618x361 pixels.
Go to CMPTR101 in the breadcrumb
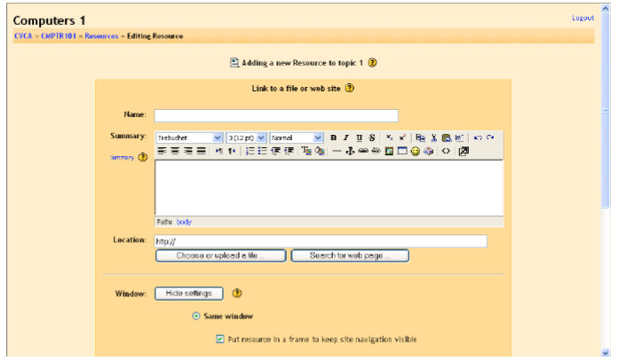tap(59, 36)
